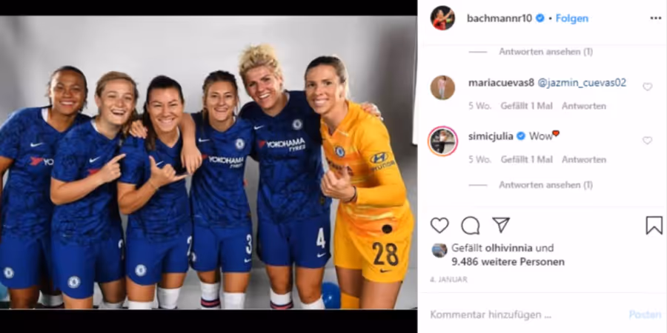This screenshot has height=333, width=667.
Task: Open the @jazmin_cuevas02 mention
Action: point(582,83)
